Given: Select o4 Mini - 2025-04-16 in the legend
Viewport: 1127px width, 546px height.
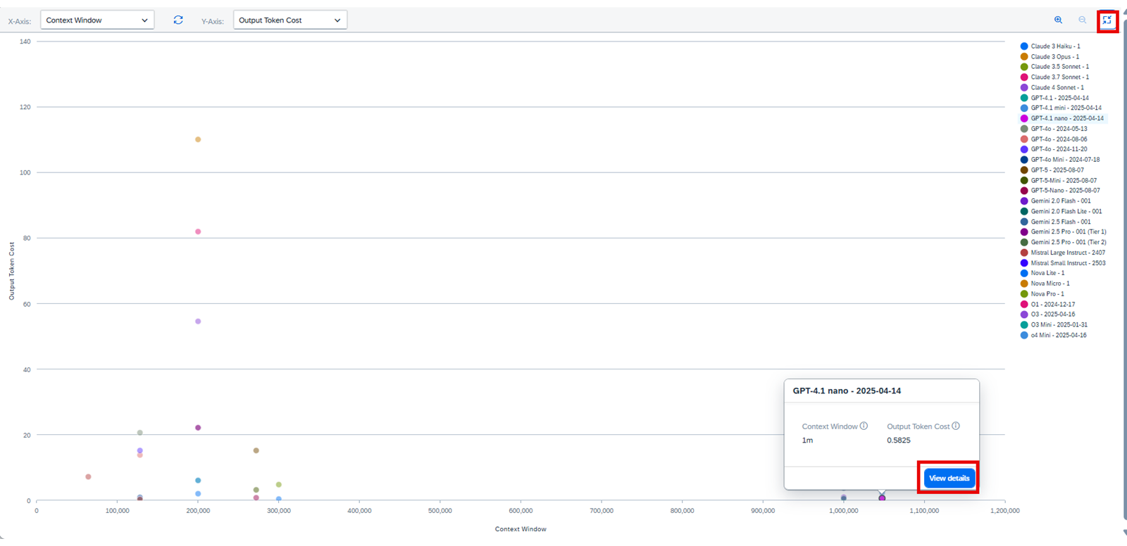Looking at the screenshot, I should 1054,336.
